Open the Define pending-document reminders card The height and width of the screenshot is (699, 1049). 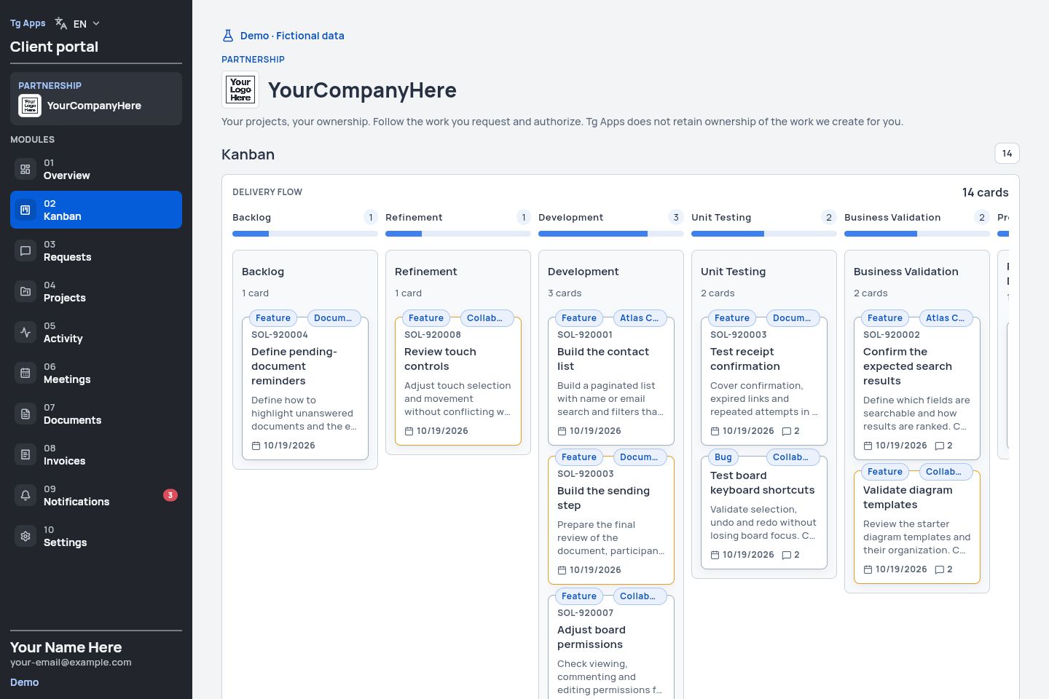click(305, 388)
